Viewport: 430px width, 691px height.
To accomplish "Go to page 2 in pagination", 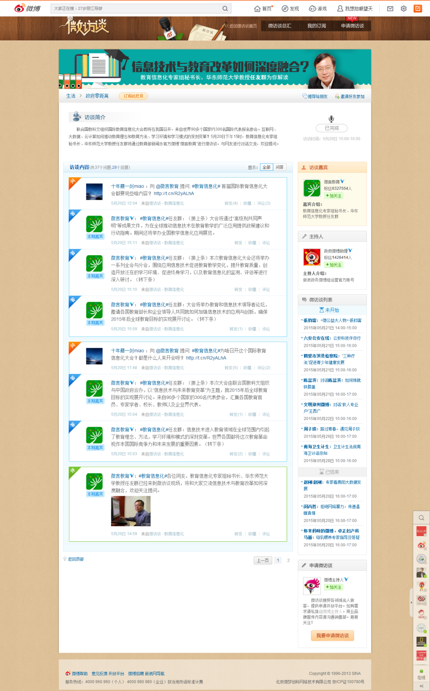I will [x=288, y=560].
